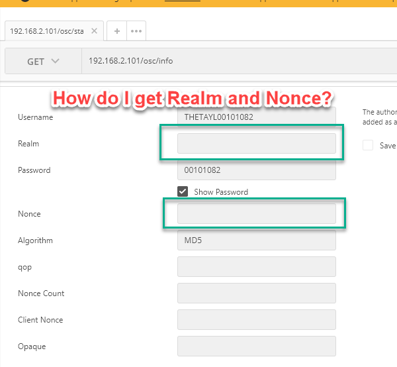Click the empty Realm field

257,144
